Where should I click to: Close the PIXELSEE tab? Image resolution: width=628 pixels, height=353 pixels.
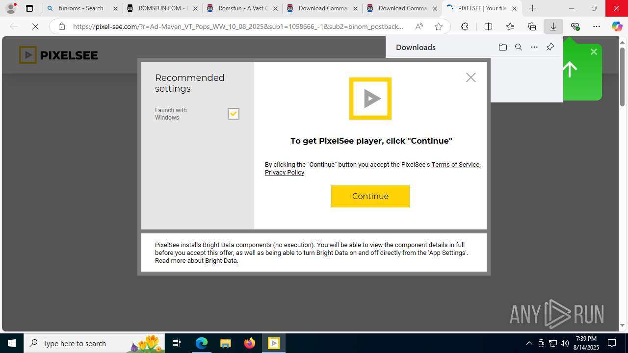click(514, 8)
